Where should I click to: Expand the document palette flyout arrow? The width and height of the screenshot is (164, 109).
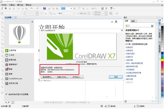(6, 102)
